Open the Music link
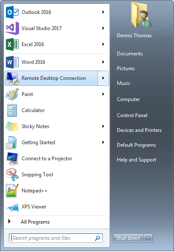 point(124,83)
